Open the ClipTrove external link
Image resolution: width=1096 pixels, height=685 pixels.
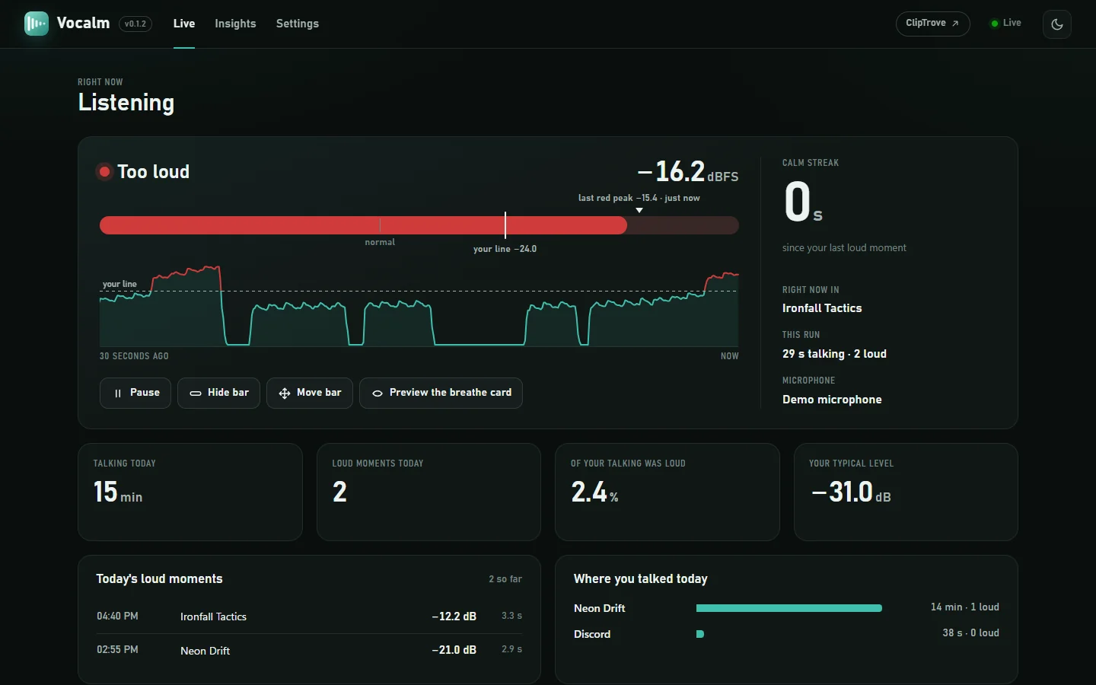click(932, 24)
